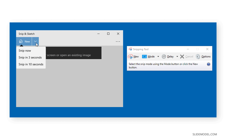226x140 pixels.
Task: Open the Mode dropdown arrow in Snipping Tool
Action: click(158, 57)
